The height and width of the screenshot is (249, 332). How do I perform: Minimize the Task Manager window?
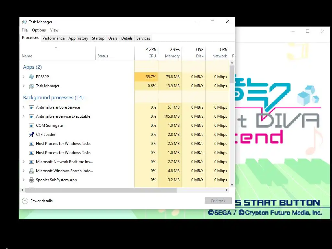point(198,22)
